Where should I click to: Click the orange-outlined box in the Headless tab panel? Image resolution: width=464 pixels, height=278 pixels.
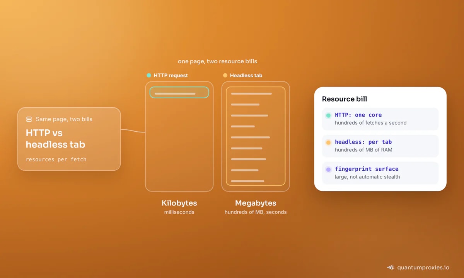(x=256, y=136)
